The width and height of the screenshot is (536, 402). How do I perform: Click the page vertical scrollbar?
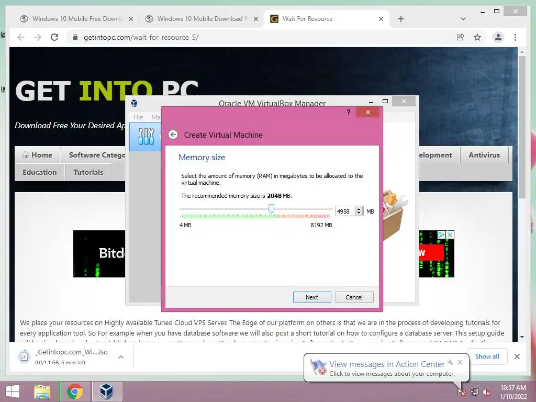522,127
